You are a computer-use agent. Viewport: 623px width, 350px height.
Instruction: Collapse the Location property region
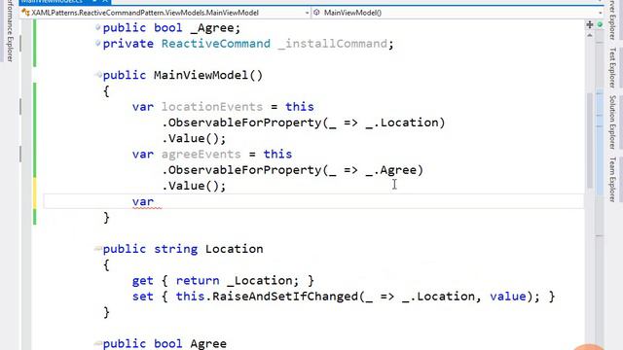(x=97, y=249)
